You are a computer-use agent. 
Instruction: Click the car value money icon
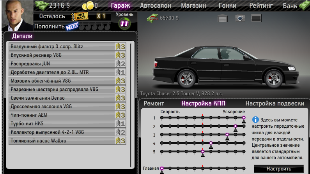tap(152, 18)
